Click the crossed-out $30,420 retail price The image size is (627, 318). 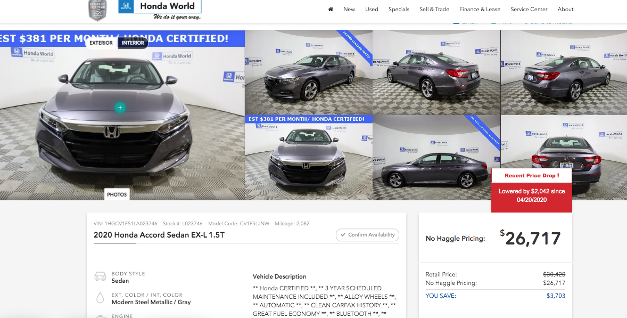[554, 274]
